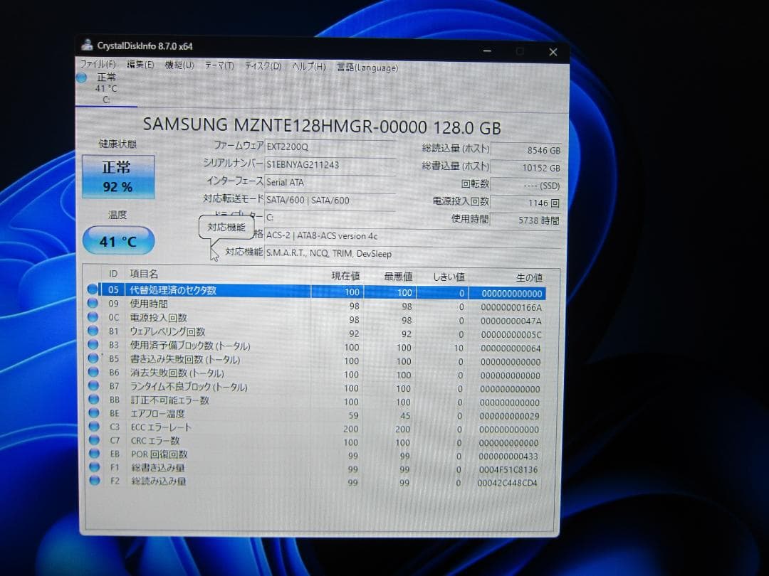The width and height of the screenshot is (769, 576).
Task: Click status icon for 使用時間 row 09
Action: (92, 303)
